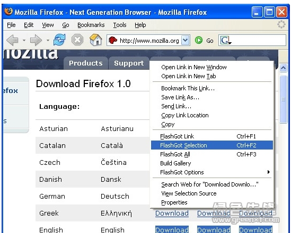
Task: Click the vertical scrollbar thumb
Action: pyautogui.click(x=283, y=99)
